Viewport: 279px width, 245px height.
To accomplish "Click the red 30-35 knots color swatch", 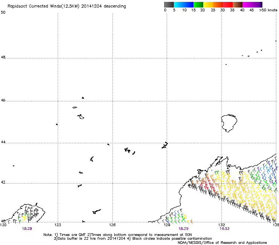I will coord(228,5).
